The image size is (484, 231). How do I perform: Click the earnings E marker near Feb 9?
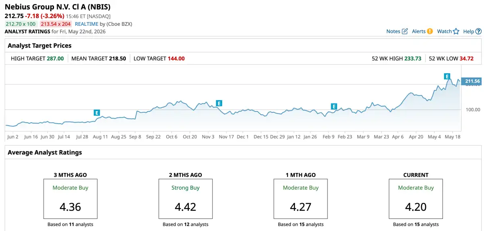pos(334,107)
